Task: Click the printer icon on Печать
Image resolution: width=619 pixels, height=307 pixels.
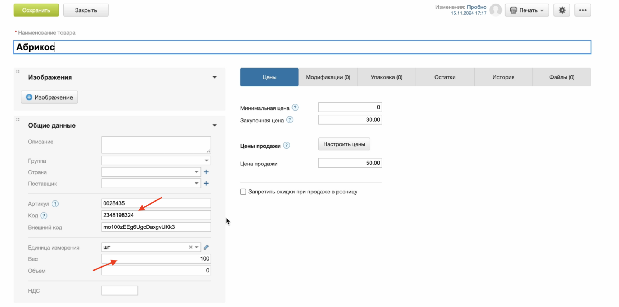Action: coord(513,10)
